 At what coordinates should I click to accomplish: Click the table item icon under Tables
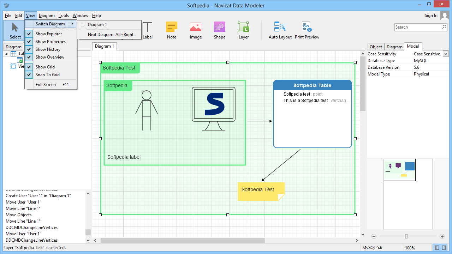(20, 60)
